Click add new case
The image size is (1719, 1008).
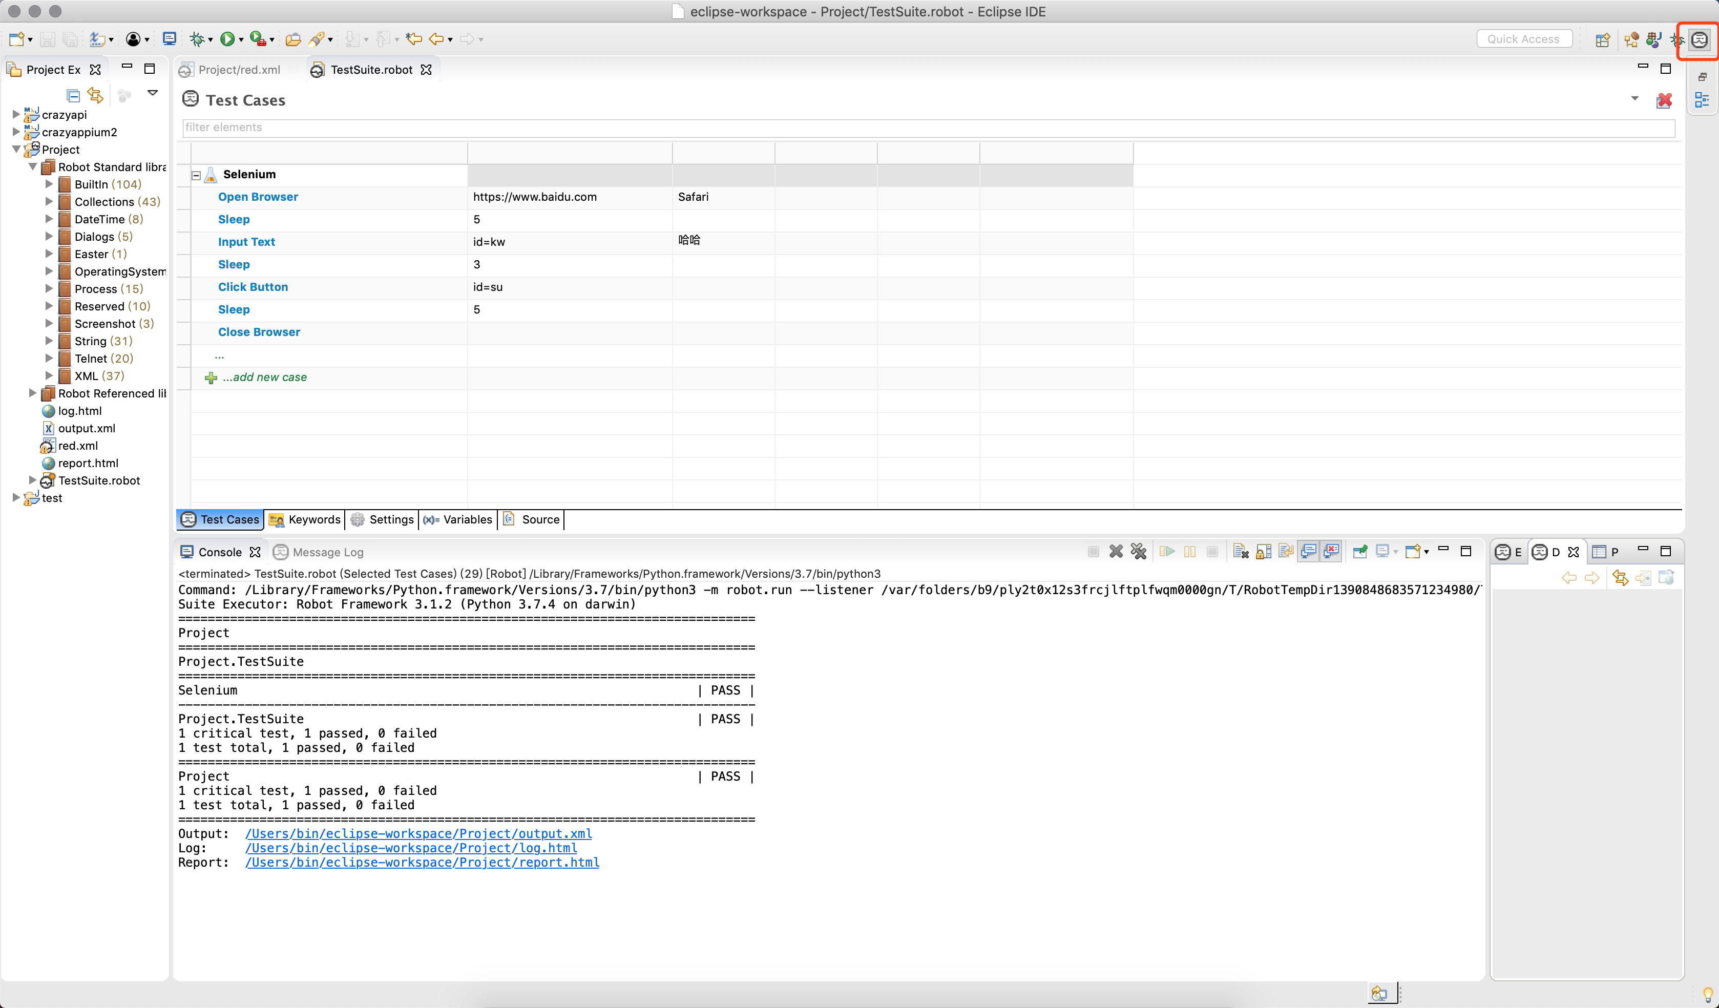click(x=265, y=377)
